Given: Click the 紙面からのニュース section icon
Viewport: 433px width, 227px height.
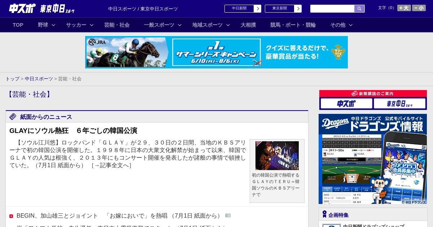Looking at the screenshot, I should point(13,117).
